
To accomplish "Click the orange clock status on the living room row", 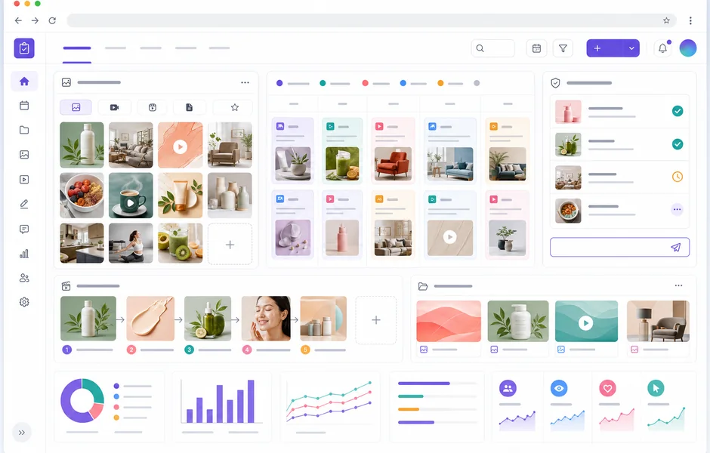I will pos(678,177).
